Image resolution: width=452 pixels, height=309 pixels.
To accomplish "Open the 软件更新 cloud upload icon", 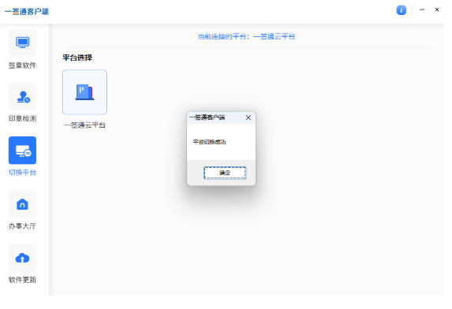I will [x=23, y=258].
